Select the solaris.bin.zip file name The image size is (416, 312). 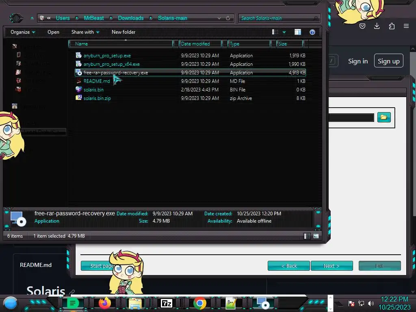pos(97,98)
